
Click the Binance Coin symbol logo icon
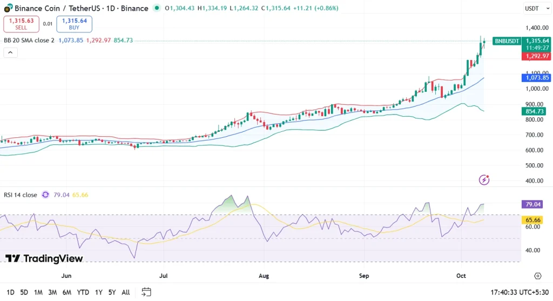(8, 8)
